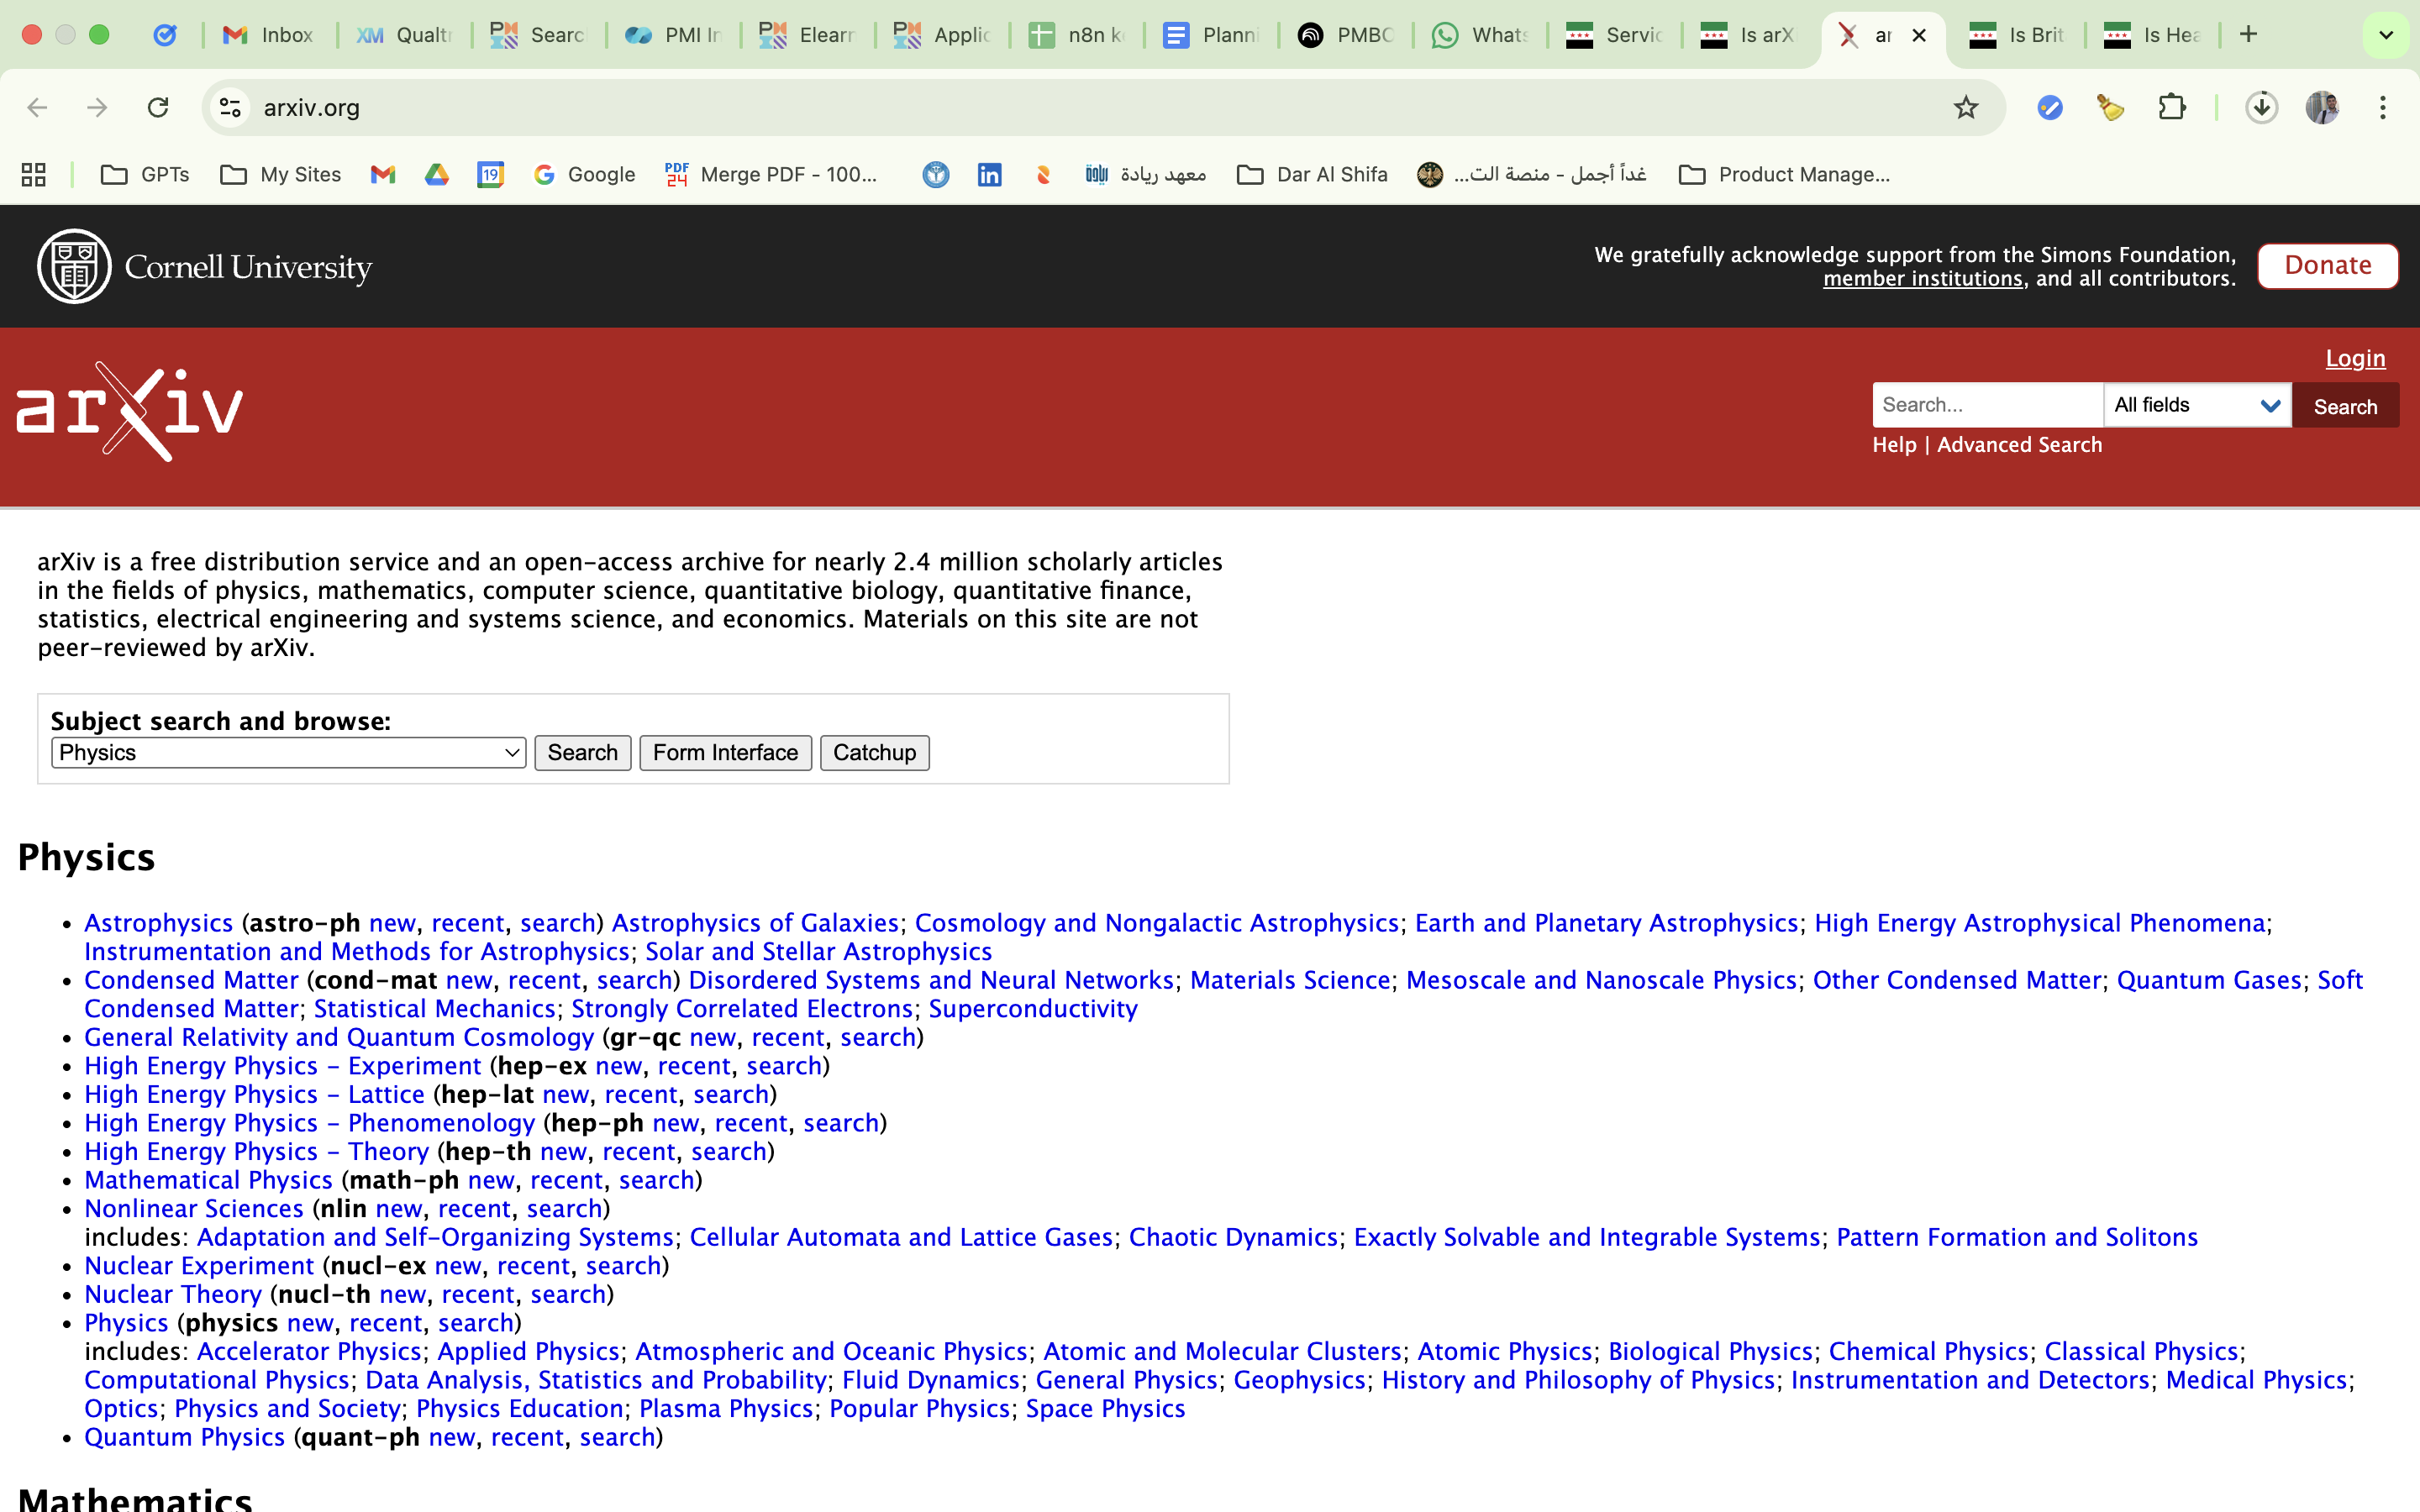Click into the arXiv Search... text field

coord(1986,405)
